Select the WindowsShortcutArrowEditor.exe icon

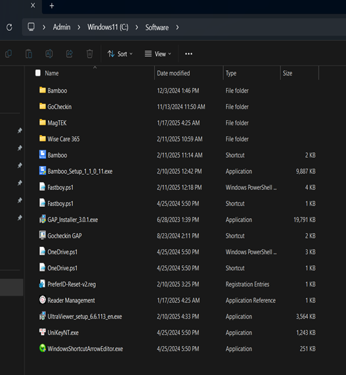pos(43,348)
